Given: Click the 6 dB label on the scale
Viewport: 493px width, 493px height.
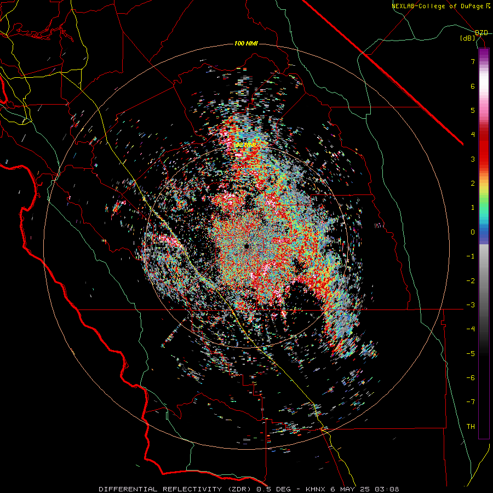Looking at the screenshot, I should click(x=473, y=86).
